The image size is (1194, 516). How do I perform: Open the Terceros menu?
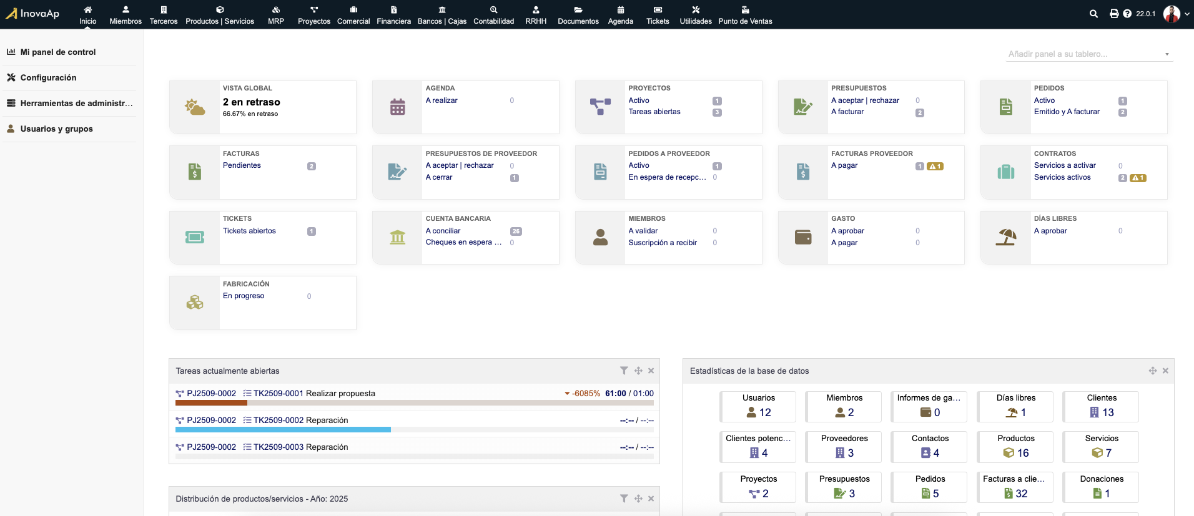164,15
